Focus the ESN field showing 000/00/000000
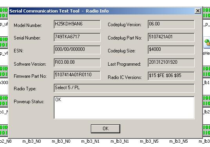Image resolution: width=210 pixels, height=147 pixels. coord(77,50)
